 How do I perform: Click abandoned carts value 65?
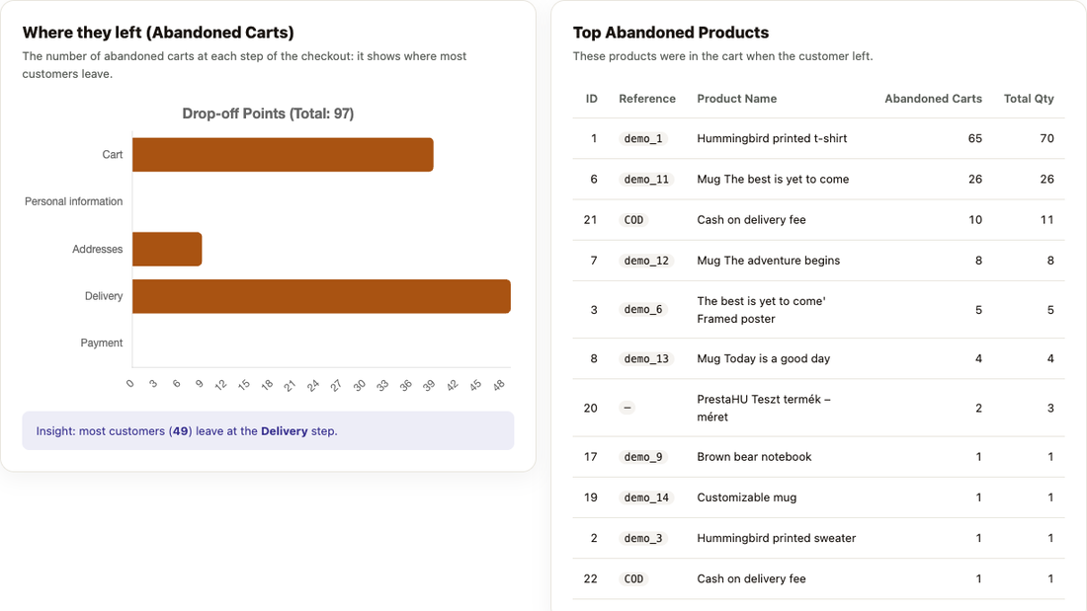click(x=974, y=138)
